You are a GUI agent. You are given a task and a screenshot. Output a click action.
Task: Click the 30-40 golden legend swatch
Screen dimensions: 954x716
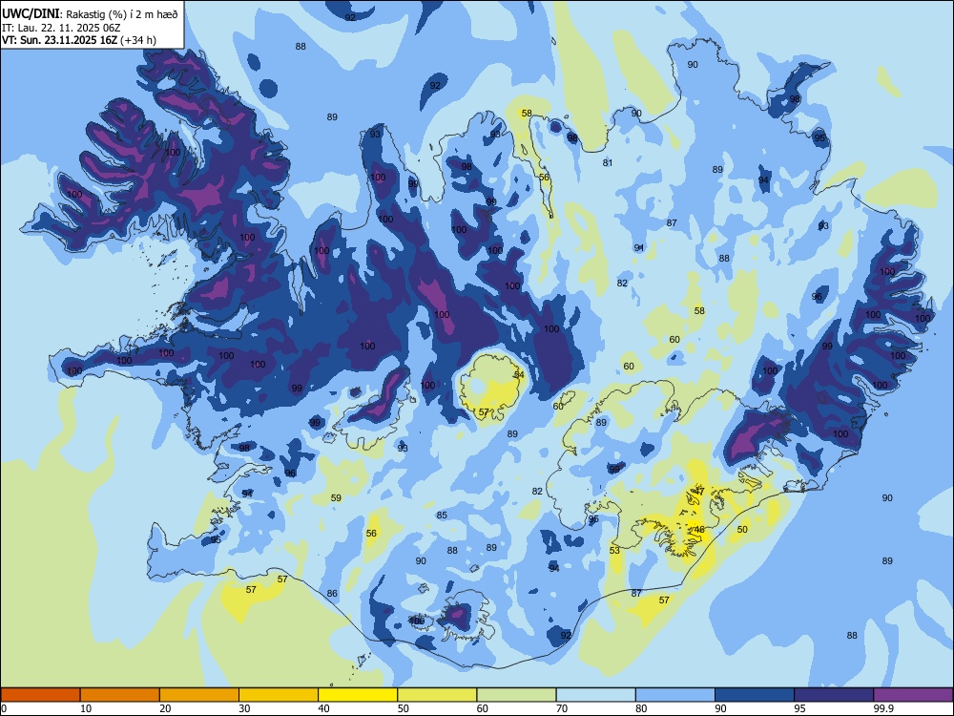coord(279,695)
